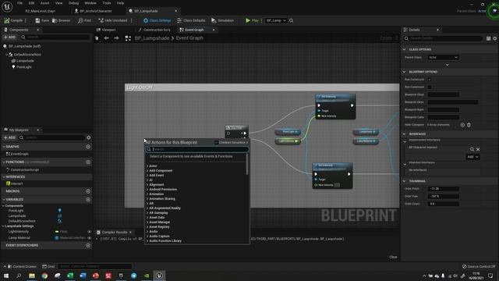Navigate forward in graph history
This screenshot has height=281, width=499.
pyautogui.click(x=116, y=38)
